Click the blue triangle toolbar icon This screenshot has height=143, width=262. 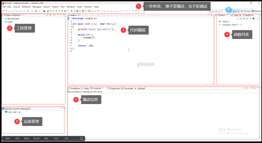click(x=44, y=11)
